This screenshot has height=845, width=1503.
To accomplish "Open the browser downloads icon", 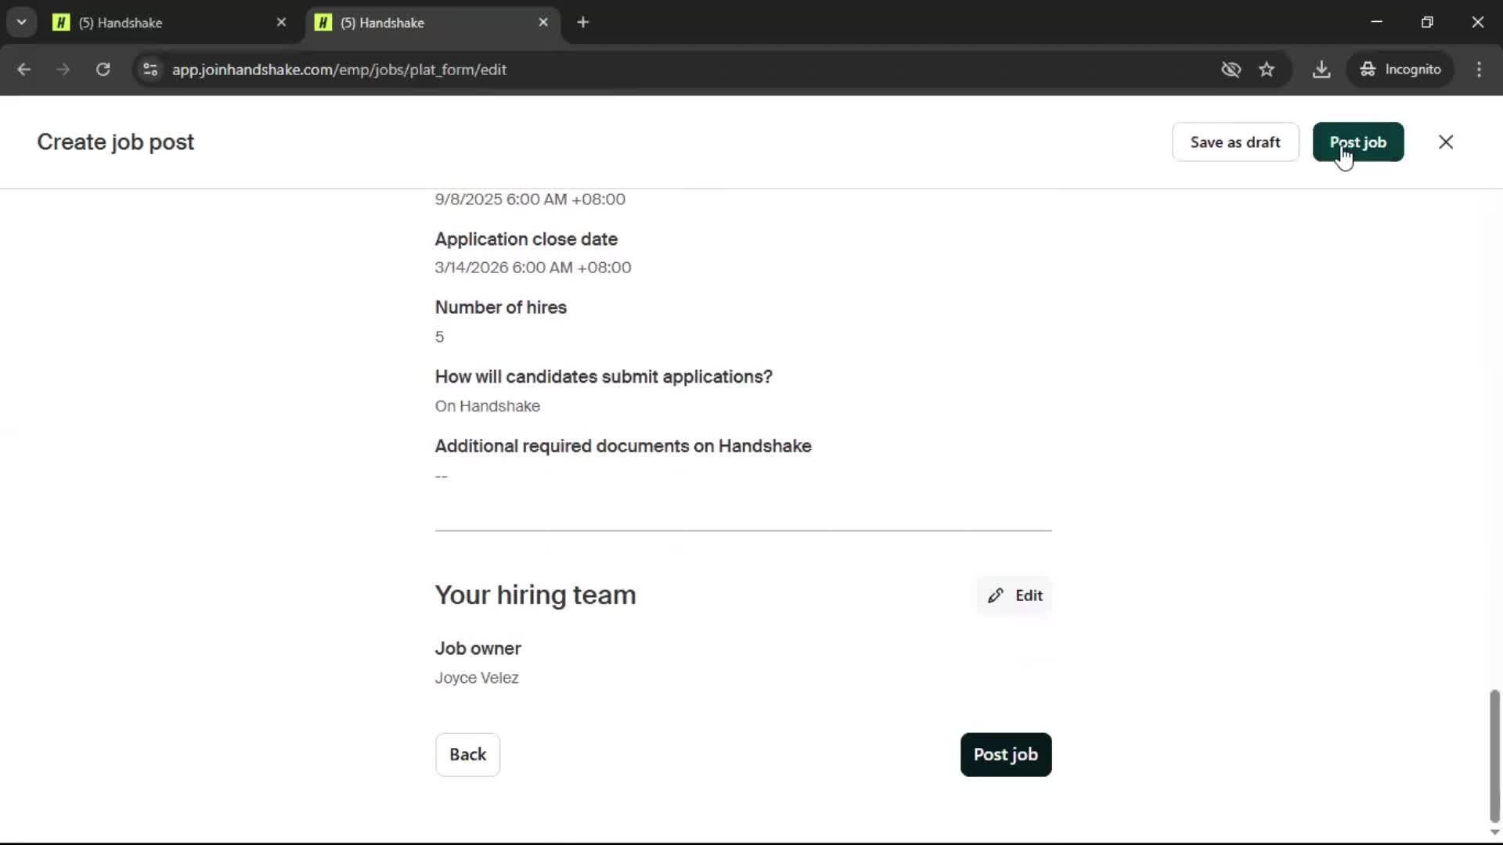I will pos(1321,70).
